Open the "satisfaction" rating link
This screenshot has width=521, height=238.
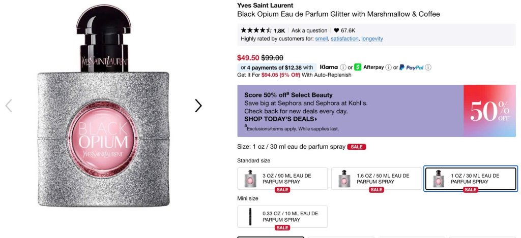(x=344, y=39)
